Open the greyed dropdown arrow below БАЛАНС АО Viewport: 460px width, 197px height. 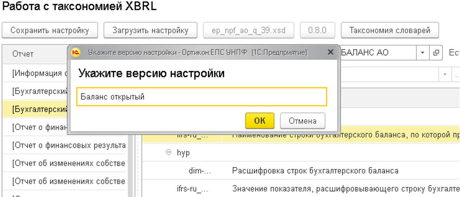point(445,74)
